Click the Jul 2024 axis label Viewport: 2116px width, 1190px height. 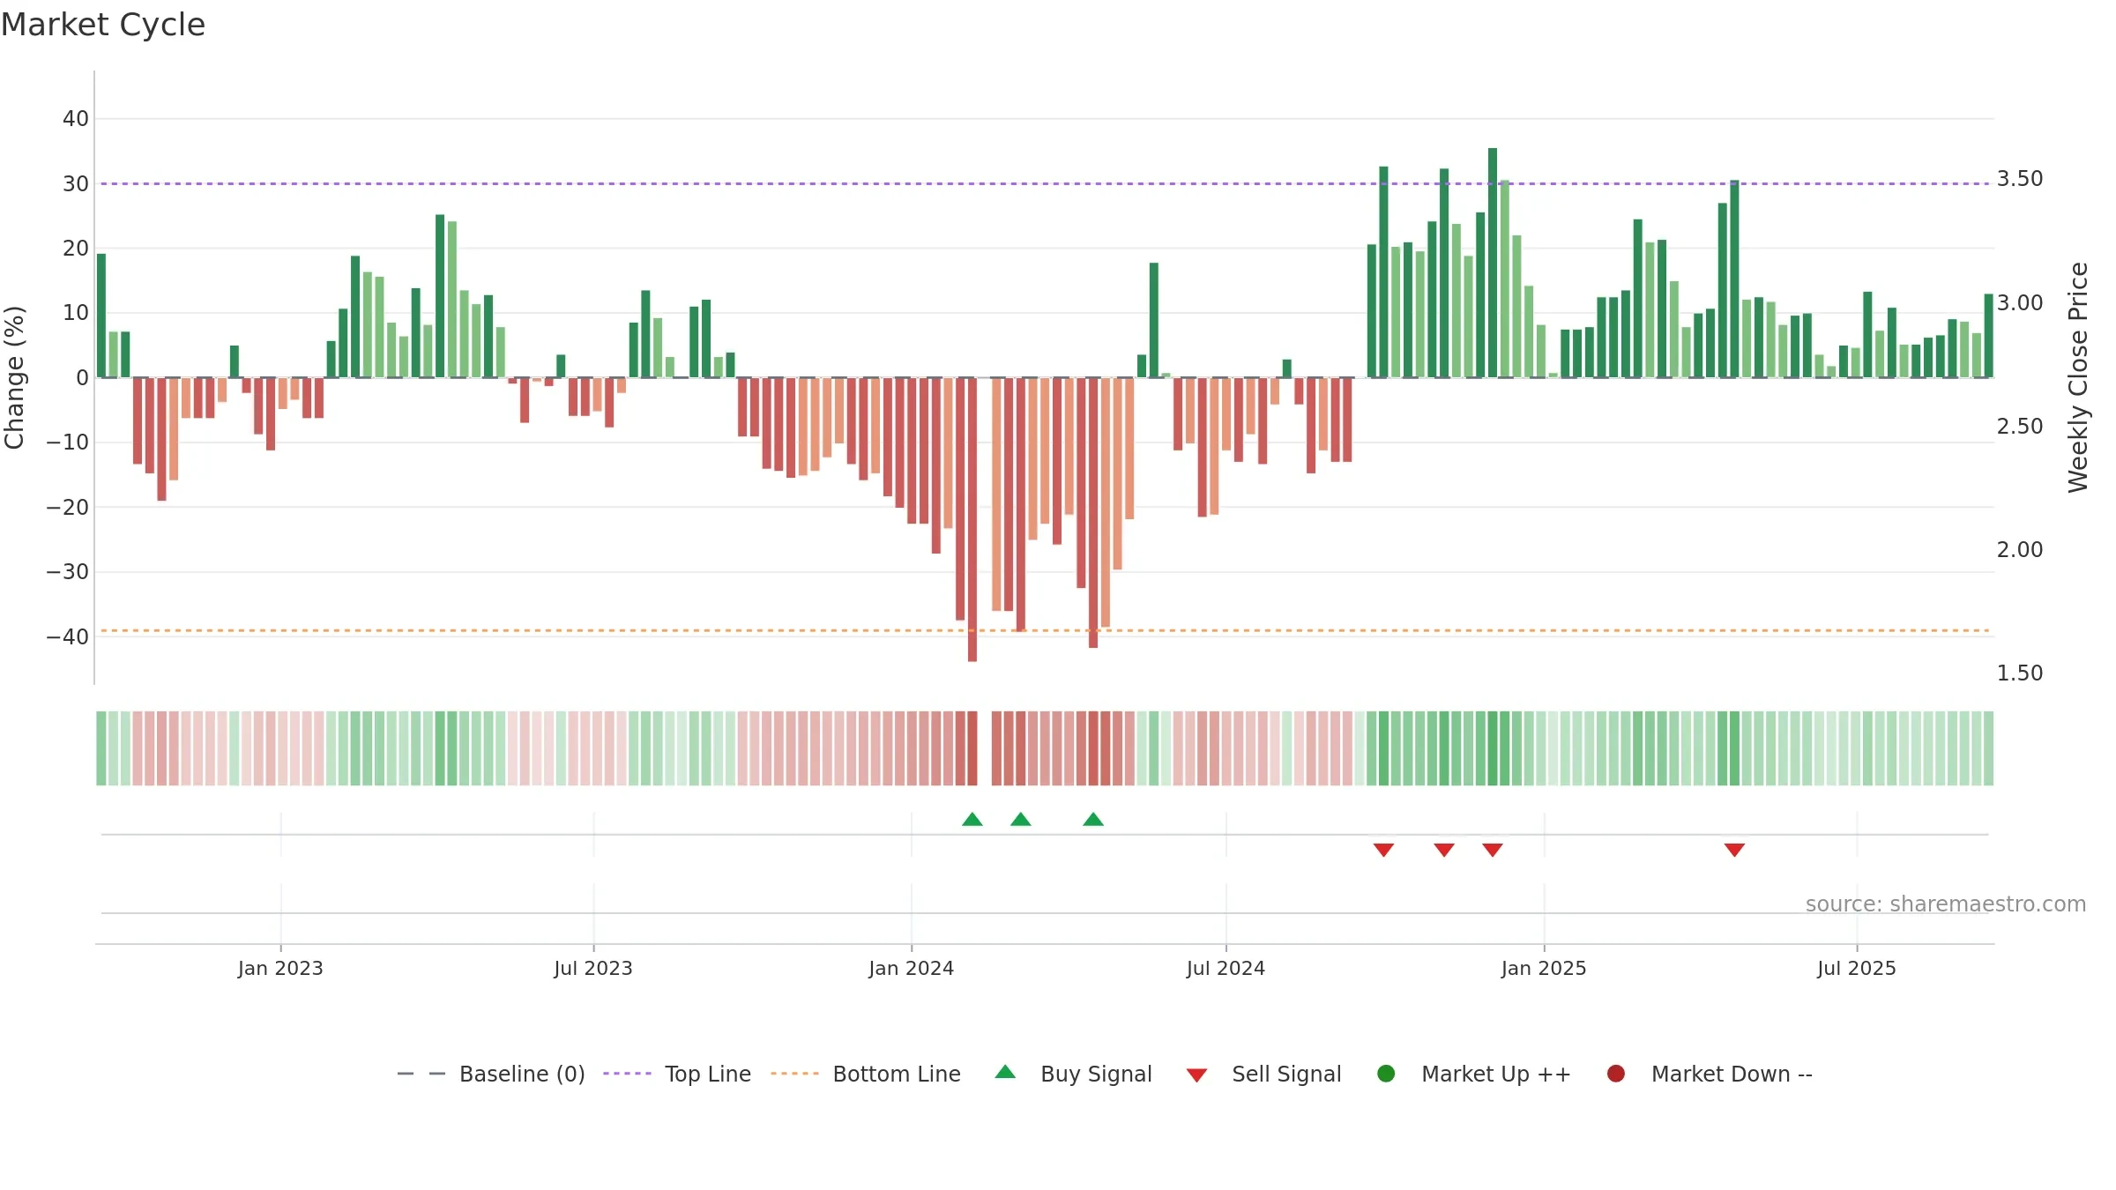click(1226, 969)
